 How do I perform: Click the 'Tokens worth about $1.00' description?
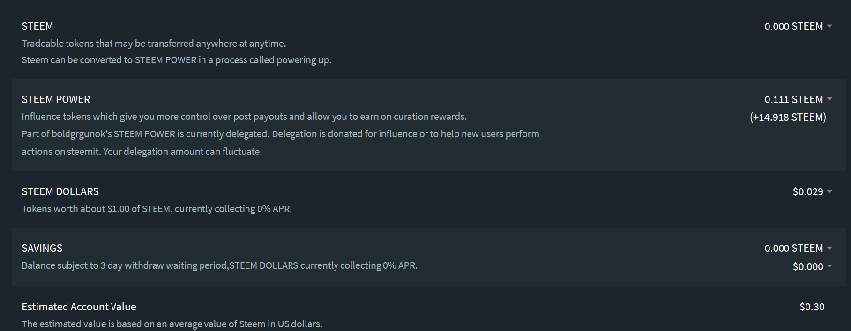pyautogui.click(x=157, y=209)
